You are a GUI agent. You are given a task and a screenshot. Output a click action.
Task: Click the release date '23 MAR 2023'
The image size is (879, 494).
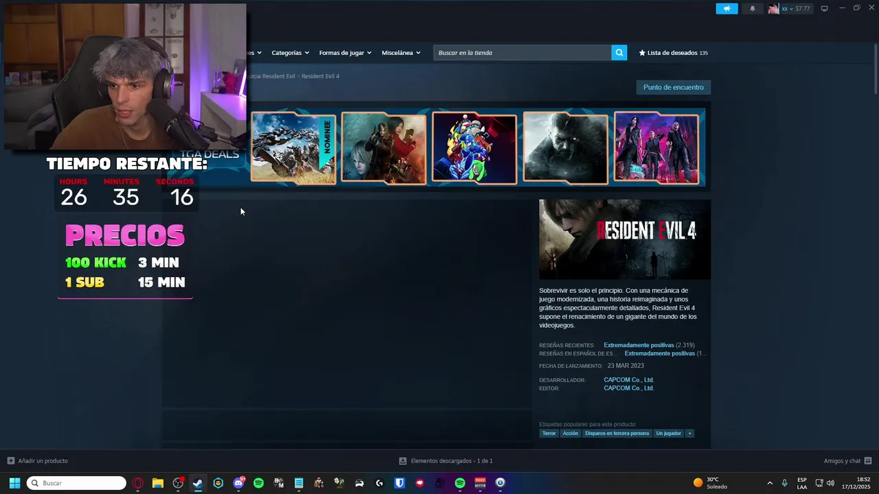coord(626,366)
